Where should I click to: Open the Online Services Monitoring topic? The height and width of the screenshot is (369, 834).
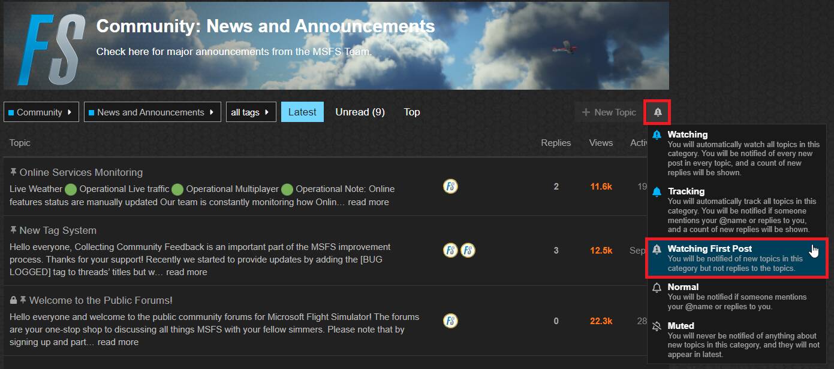[x=81, y=172]
